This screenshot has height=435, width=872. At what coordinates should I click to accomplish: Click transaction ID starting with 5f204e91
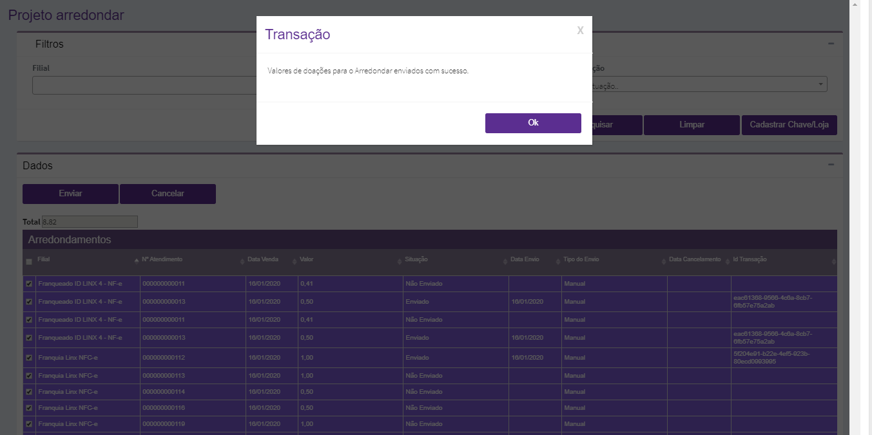[x=772, y=358]
